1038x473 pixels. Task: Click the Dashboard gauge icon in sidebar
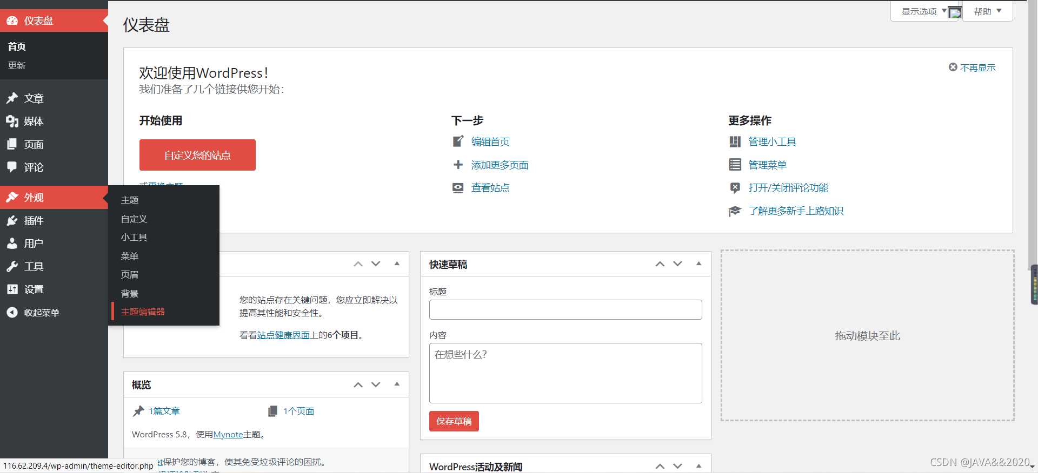coord(12,21)
